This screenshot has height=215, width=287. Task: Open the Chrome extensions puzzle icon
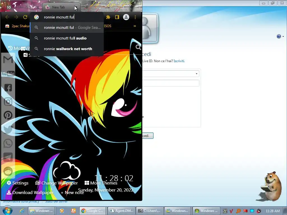[x=108, y=17]
